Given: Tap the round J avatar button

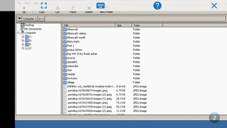Looking at the screenshot, I should click(214, 118).
